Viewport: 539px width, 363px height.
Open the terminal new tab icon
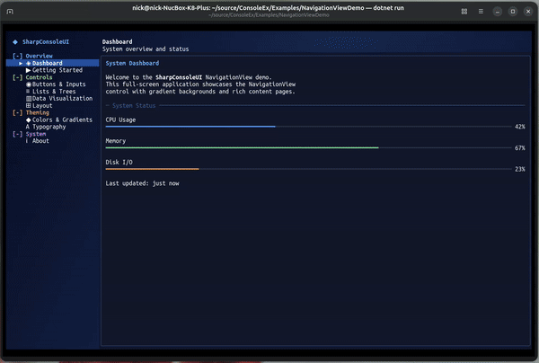(10, 12)
